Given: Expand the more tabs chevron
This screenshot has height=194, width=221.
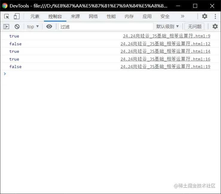Looking at the screenshot, I should pyautogui.click(x=182, y=16).
